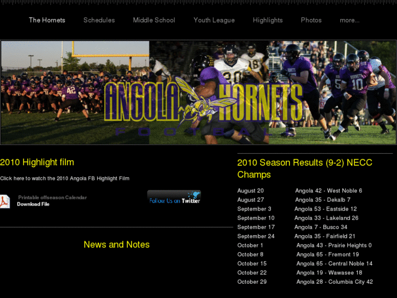Click the Angola Hornets Football banner
Viewport: 397px width, 298px height.
click(x=199, y=92)
